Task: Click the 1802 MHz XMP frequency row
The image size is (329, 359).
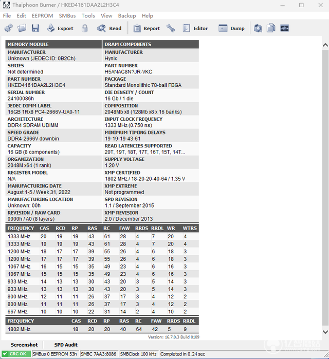Action: (x=102, y=329)
